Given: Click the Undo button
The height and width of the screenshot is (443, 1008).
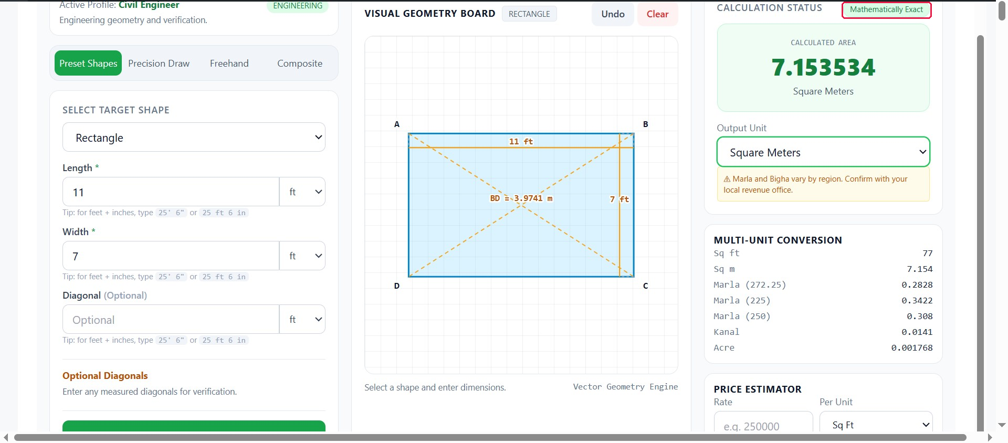Looking at the screenshot, I should click(x=613, y=14).
